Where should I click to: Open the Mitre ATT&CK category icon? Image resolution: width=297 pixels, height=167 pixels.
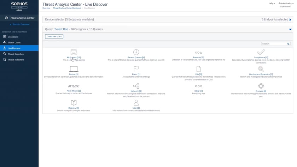(74, 86)
